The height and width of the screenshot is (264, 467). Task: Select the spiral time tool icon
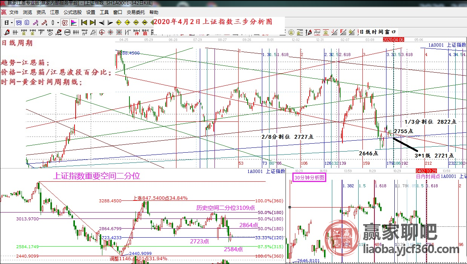click(x=50, y=32)
